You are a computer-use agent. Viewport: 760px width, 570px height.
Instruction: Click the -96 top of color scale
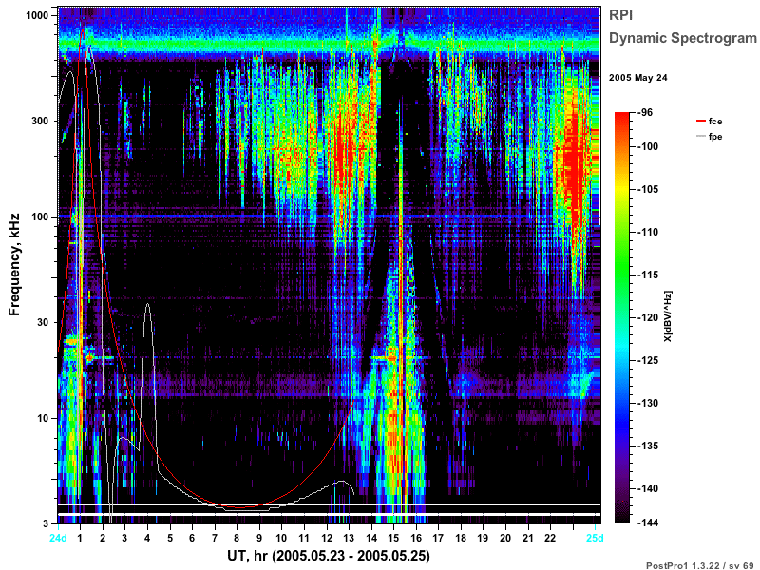644,112
